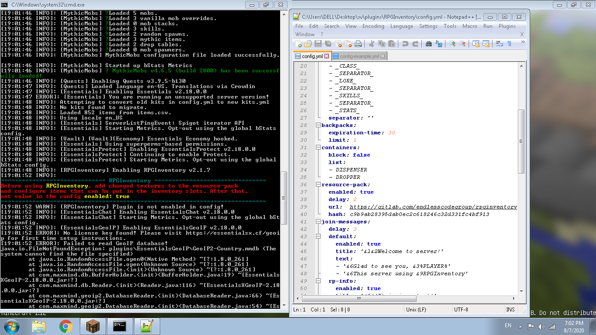The image size is (596, 335).
Task: Click the Find binoculars icon
Action: coord(428,44)
